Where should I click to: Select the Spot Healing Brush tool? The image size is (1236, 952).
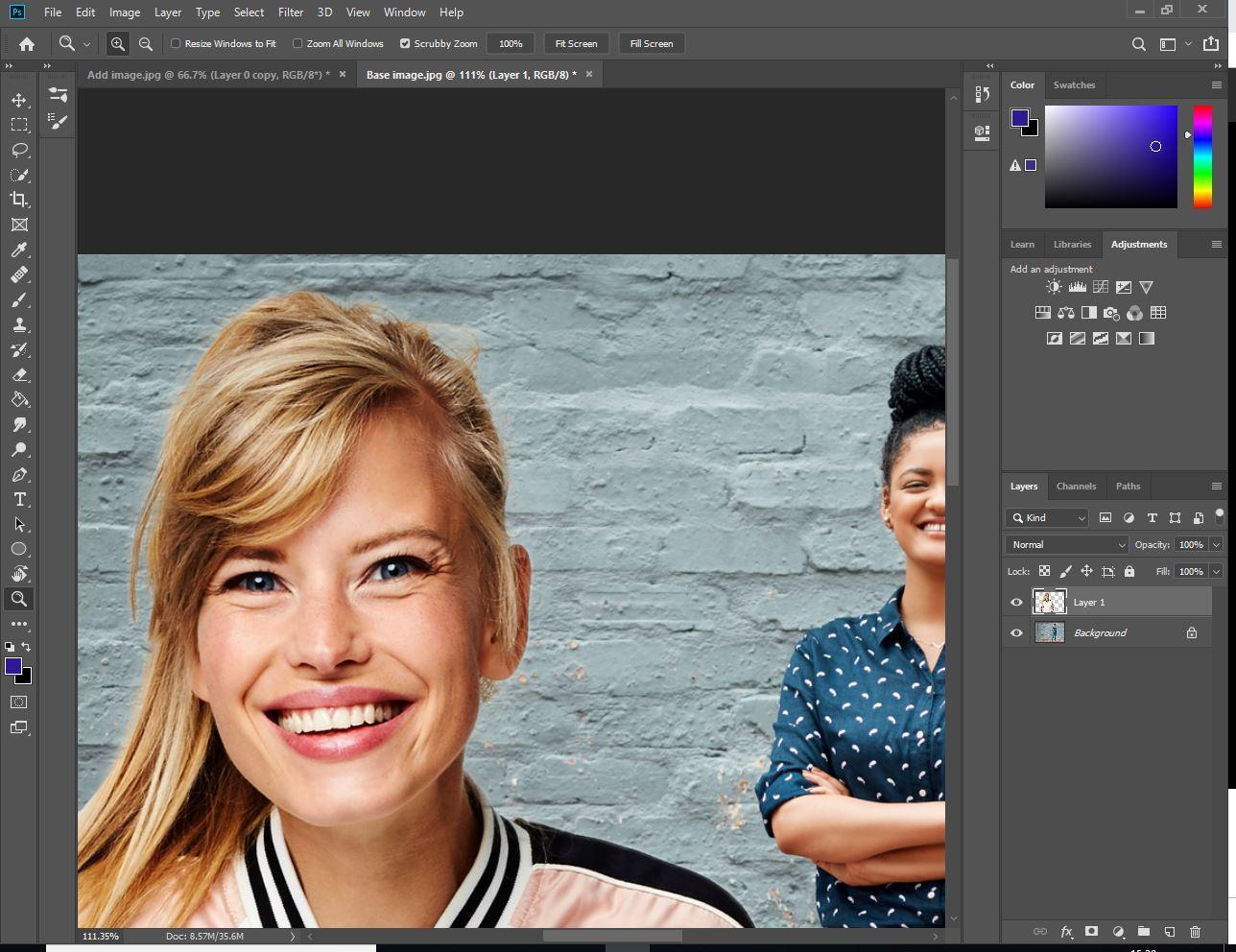click(x=19, y=274)
